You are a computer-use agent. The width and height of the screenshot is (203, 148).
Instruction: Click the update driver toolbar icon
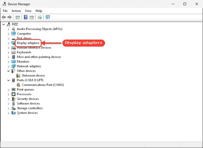pyautogui.click(x=39, y=17)
